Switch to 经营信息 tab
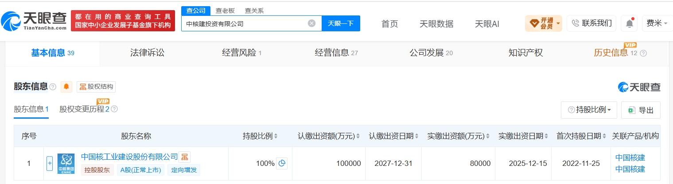 tap(336, 53)
